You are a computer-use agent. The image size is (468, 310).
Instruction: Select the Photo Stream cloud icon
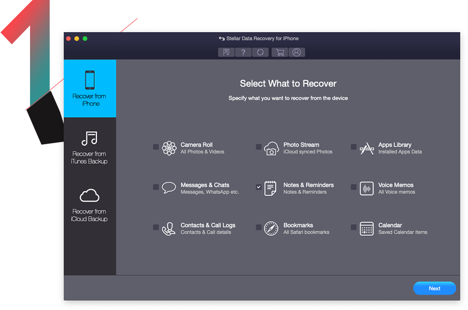pos(272,147)
